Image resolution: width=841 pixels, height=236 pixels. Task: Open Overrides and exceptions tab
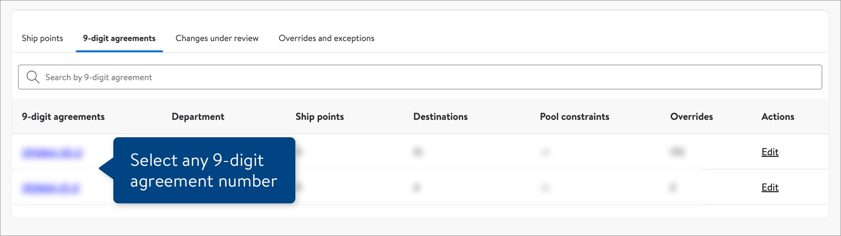pyautogui.click(x=327, y=39)
